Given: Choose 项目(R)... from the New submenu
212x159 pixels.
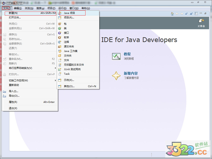Looking at the screenshot, I should click(78, 17).
